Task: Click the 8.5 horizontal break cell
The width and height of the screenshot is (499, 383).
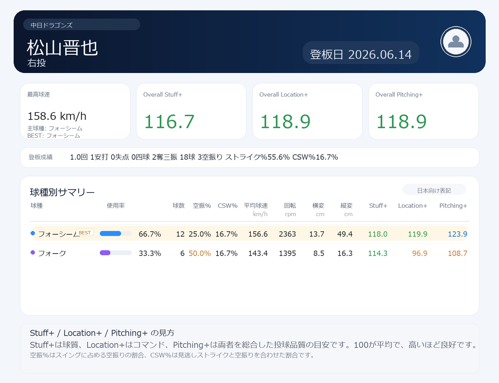Action: pos(319,253)
